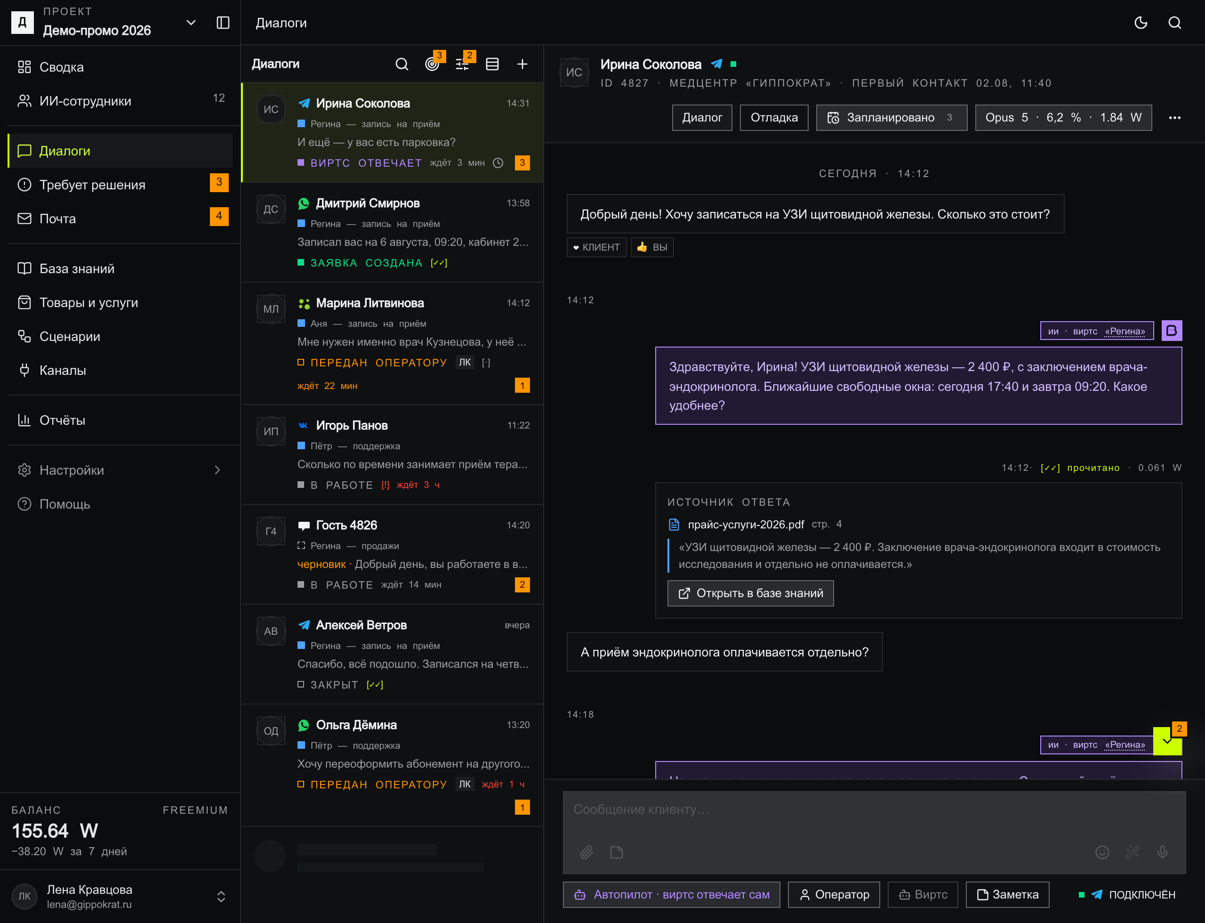This screenshot has height=923, width=1205.
Task: Attach a file with paperclip icon
Action: (x=586, y=852)
